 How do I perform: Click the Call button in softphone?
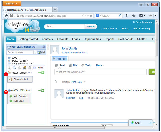click(41, 52)
